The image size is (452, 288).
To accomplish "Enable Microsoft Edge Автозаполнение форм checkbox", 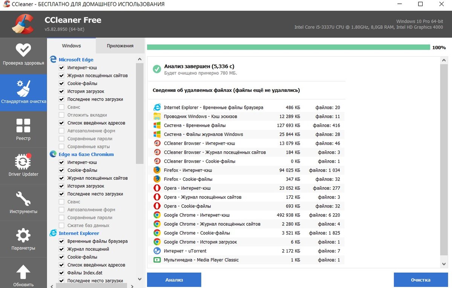I will pos(61,131).
